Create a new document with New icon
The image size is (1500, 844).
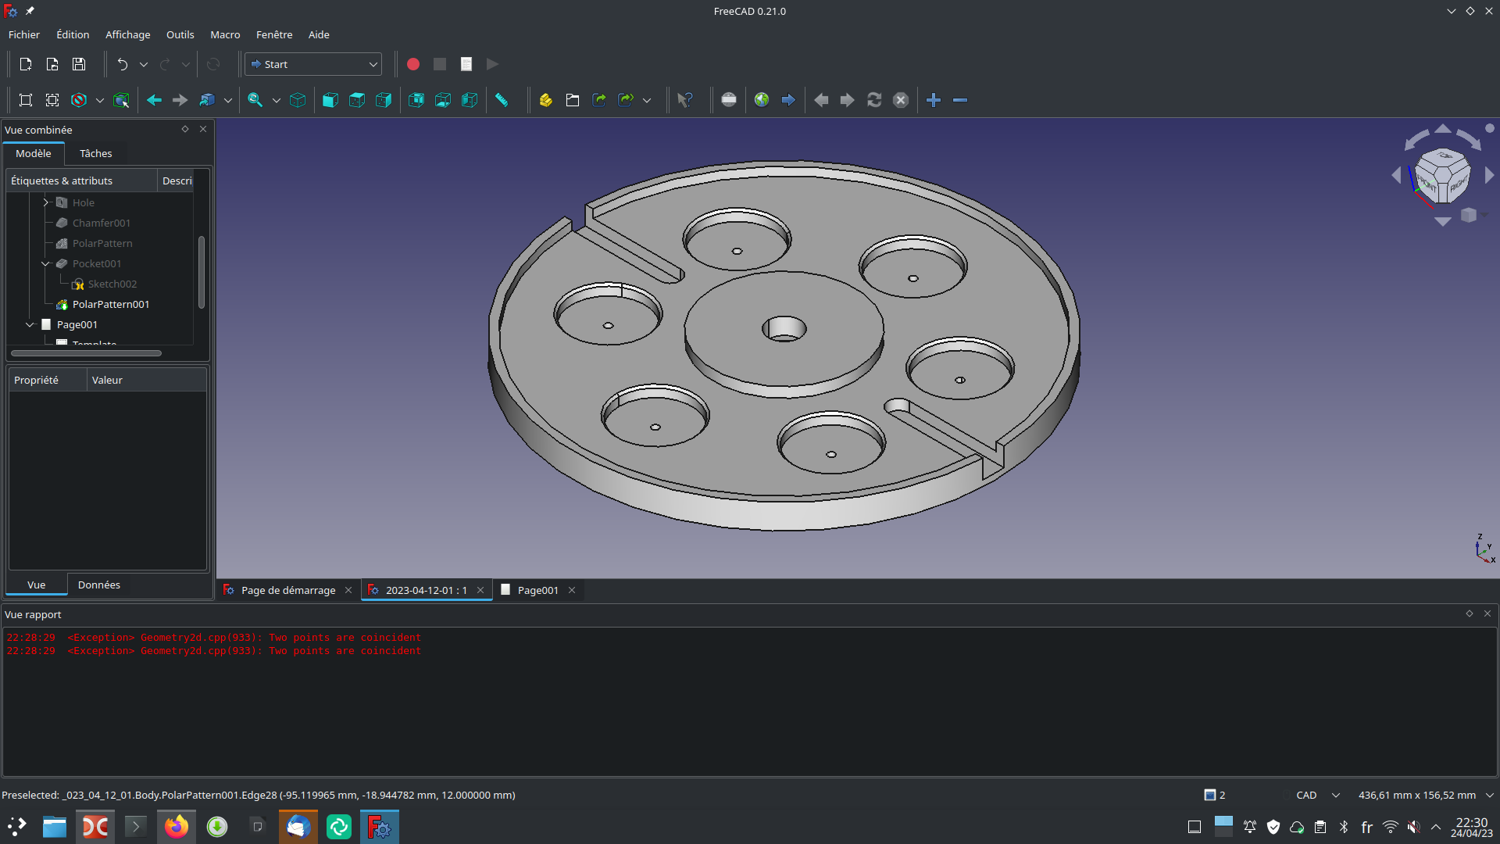click(25, 64)
